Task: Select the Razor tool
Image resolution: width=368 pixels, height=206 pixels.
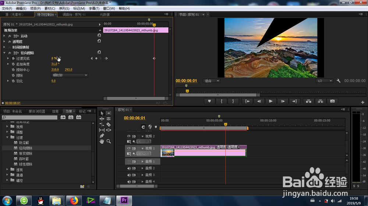Action: (109, 124)
